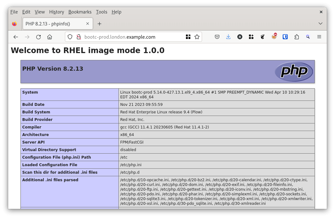This screenshot has height=218, width=335.
Task: Click the Firefox View icon
Action: click(x=14, y=24)
